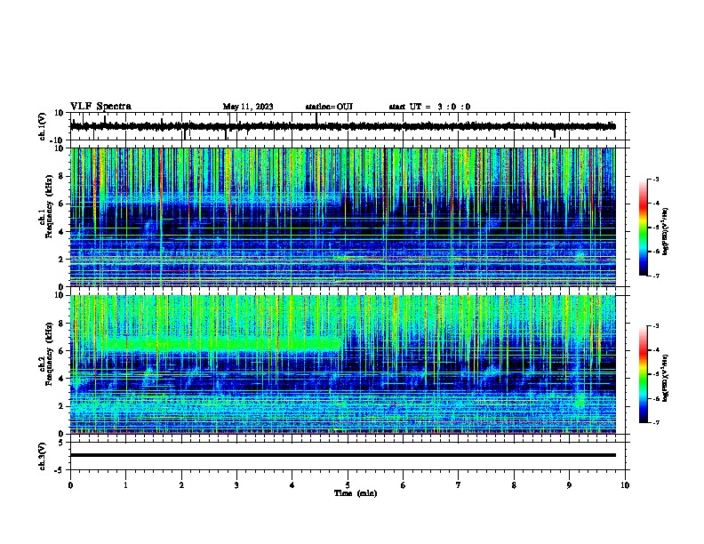Screen dimensions: 704x544
Task: Click tick label 1 on the Time axis
Action: [125, 485]
